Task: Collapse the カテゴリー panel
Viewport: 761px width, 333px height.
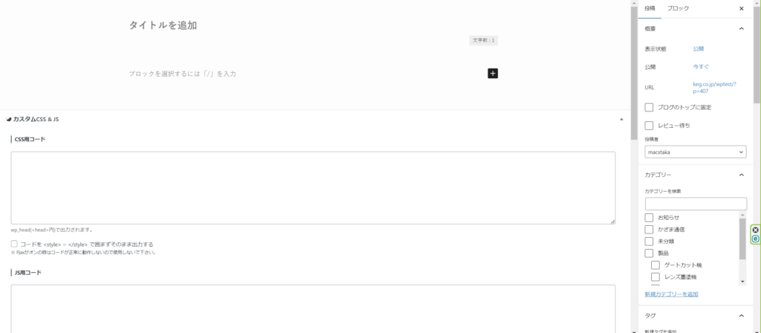Action: tap(741, 175)
